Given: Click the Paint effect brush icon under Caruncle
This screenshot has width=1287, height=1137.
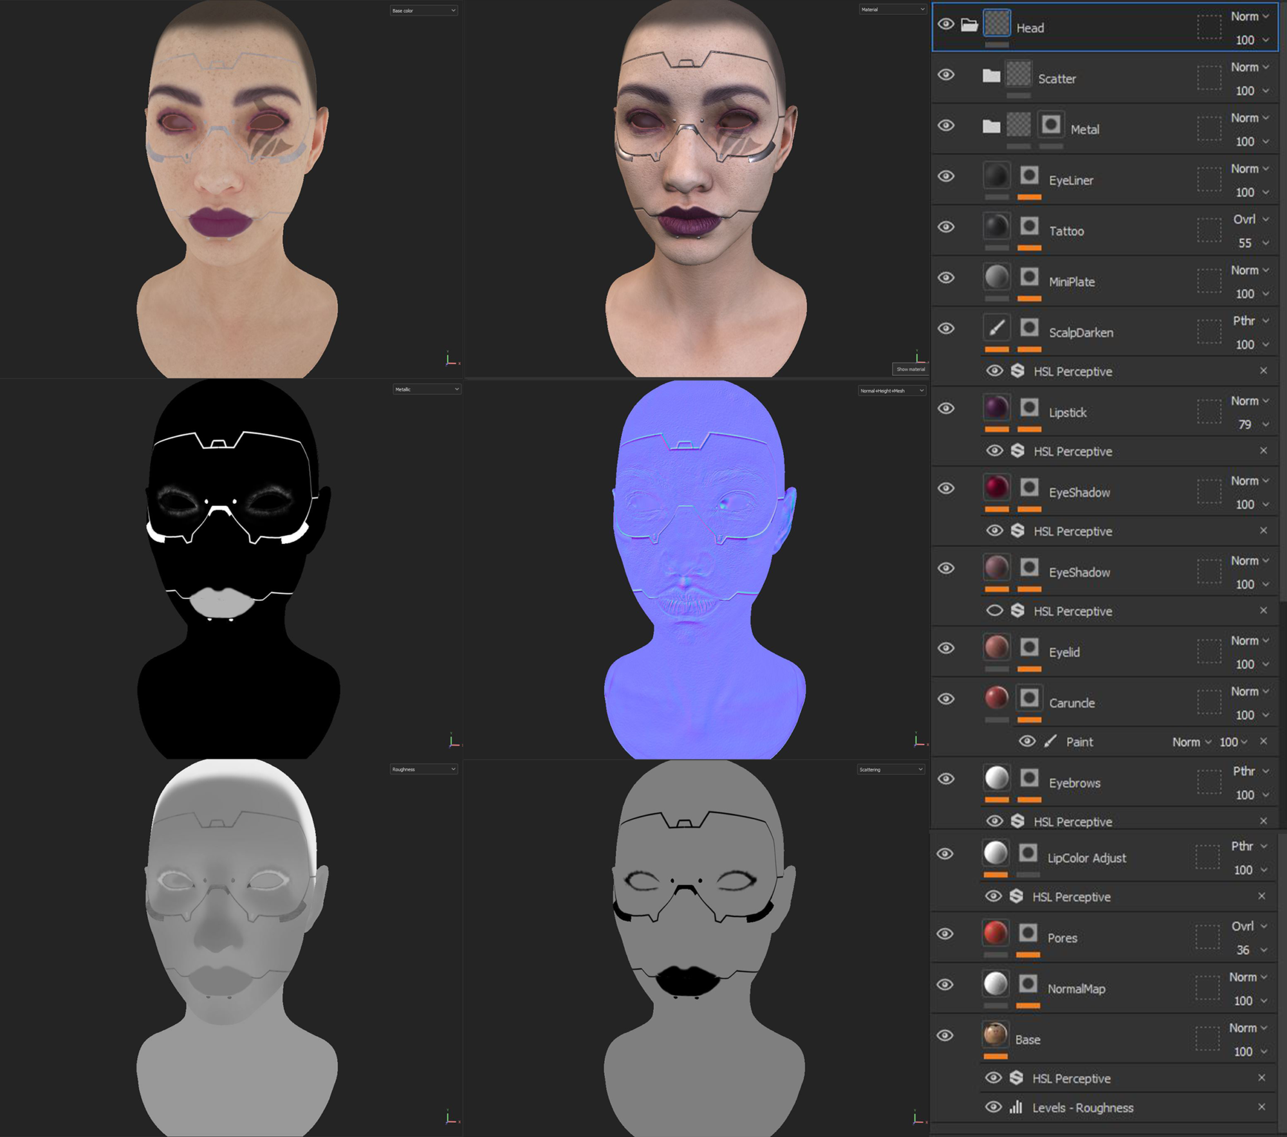Looking at the screenshot, I should (1050, 741).
